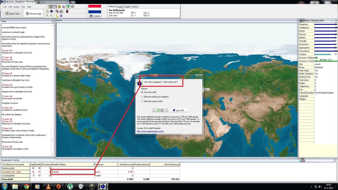Open the nationmaster.com link in dialog
The width and height of the screenshot is (338, 190).
click(150, 131)
